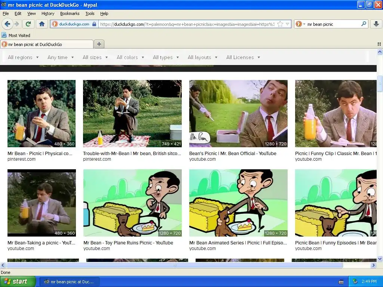Open the Windows Start menu
The height and width of the screenshot is (287, 383).
click(18, 282)
